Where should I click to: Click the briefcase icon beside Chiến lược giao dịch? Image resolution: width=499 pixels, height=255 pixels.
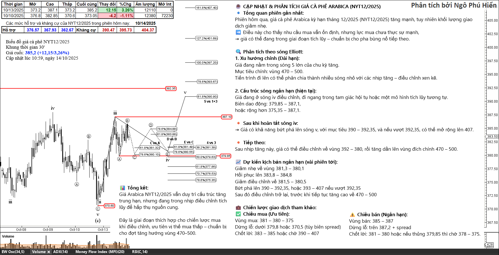[238, 207]
